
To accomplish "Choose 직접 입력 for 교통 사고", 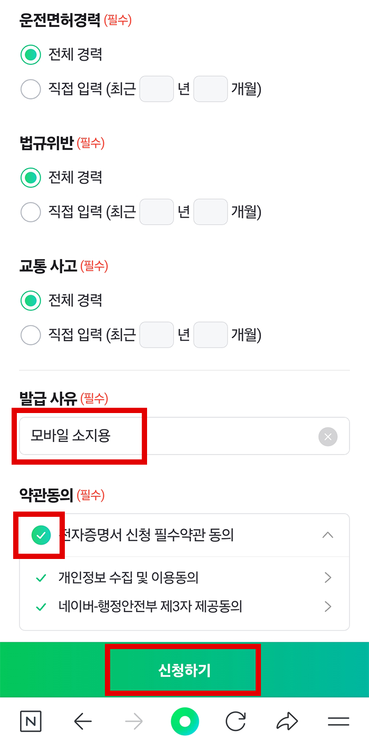I will 31,335.
